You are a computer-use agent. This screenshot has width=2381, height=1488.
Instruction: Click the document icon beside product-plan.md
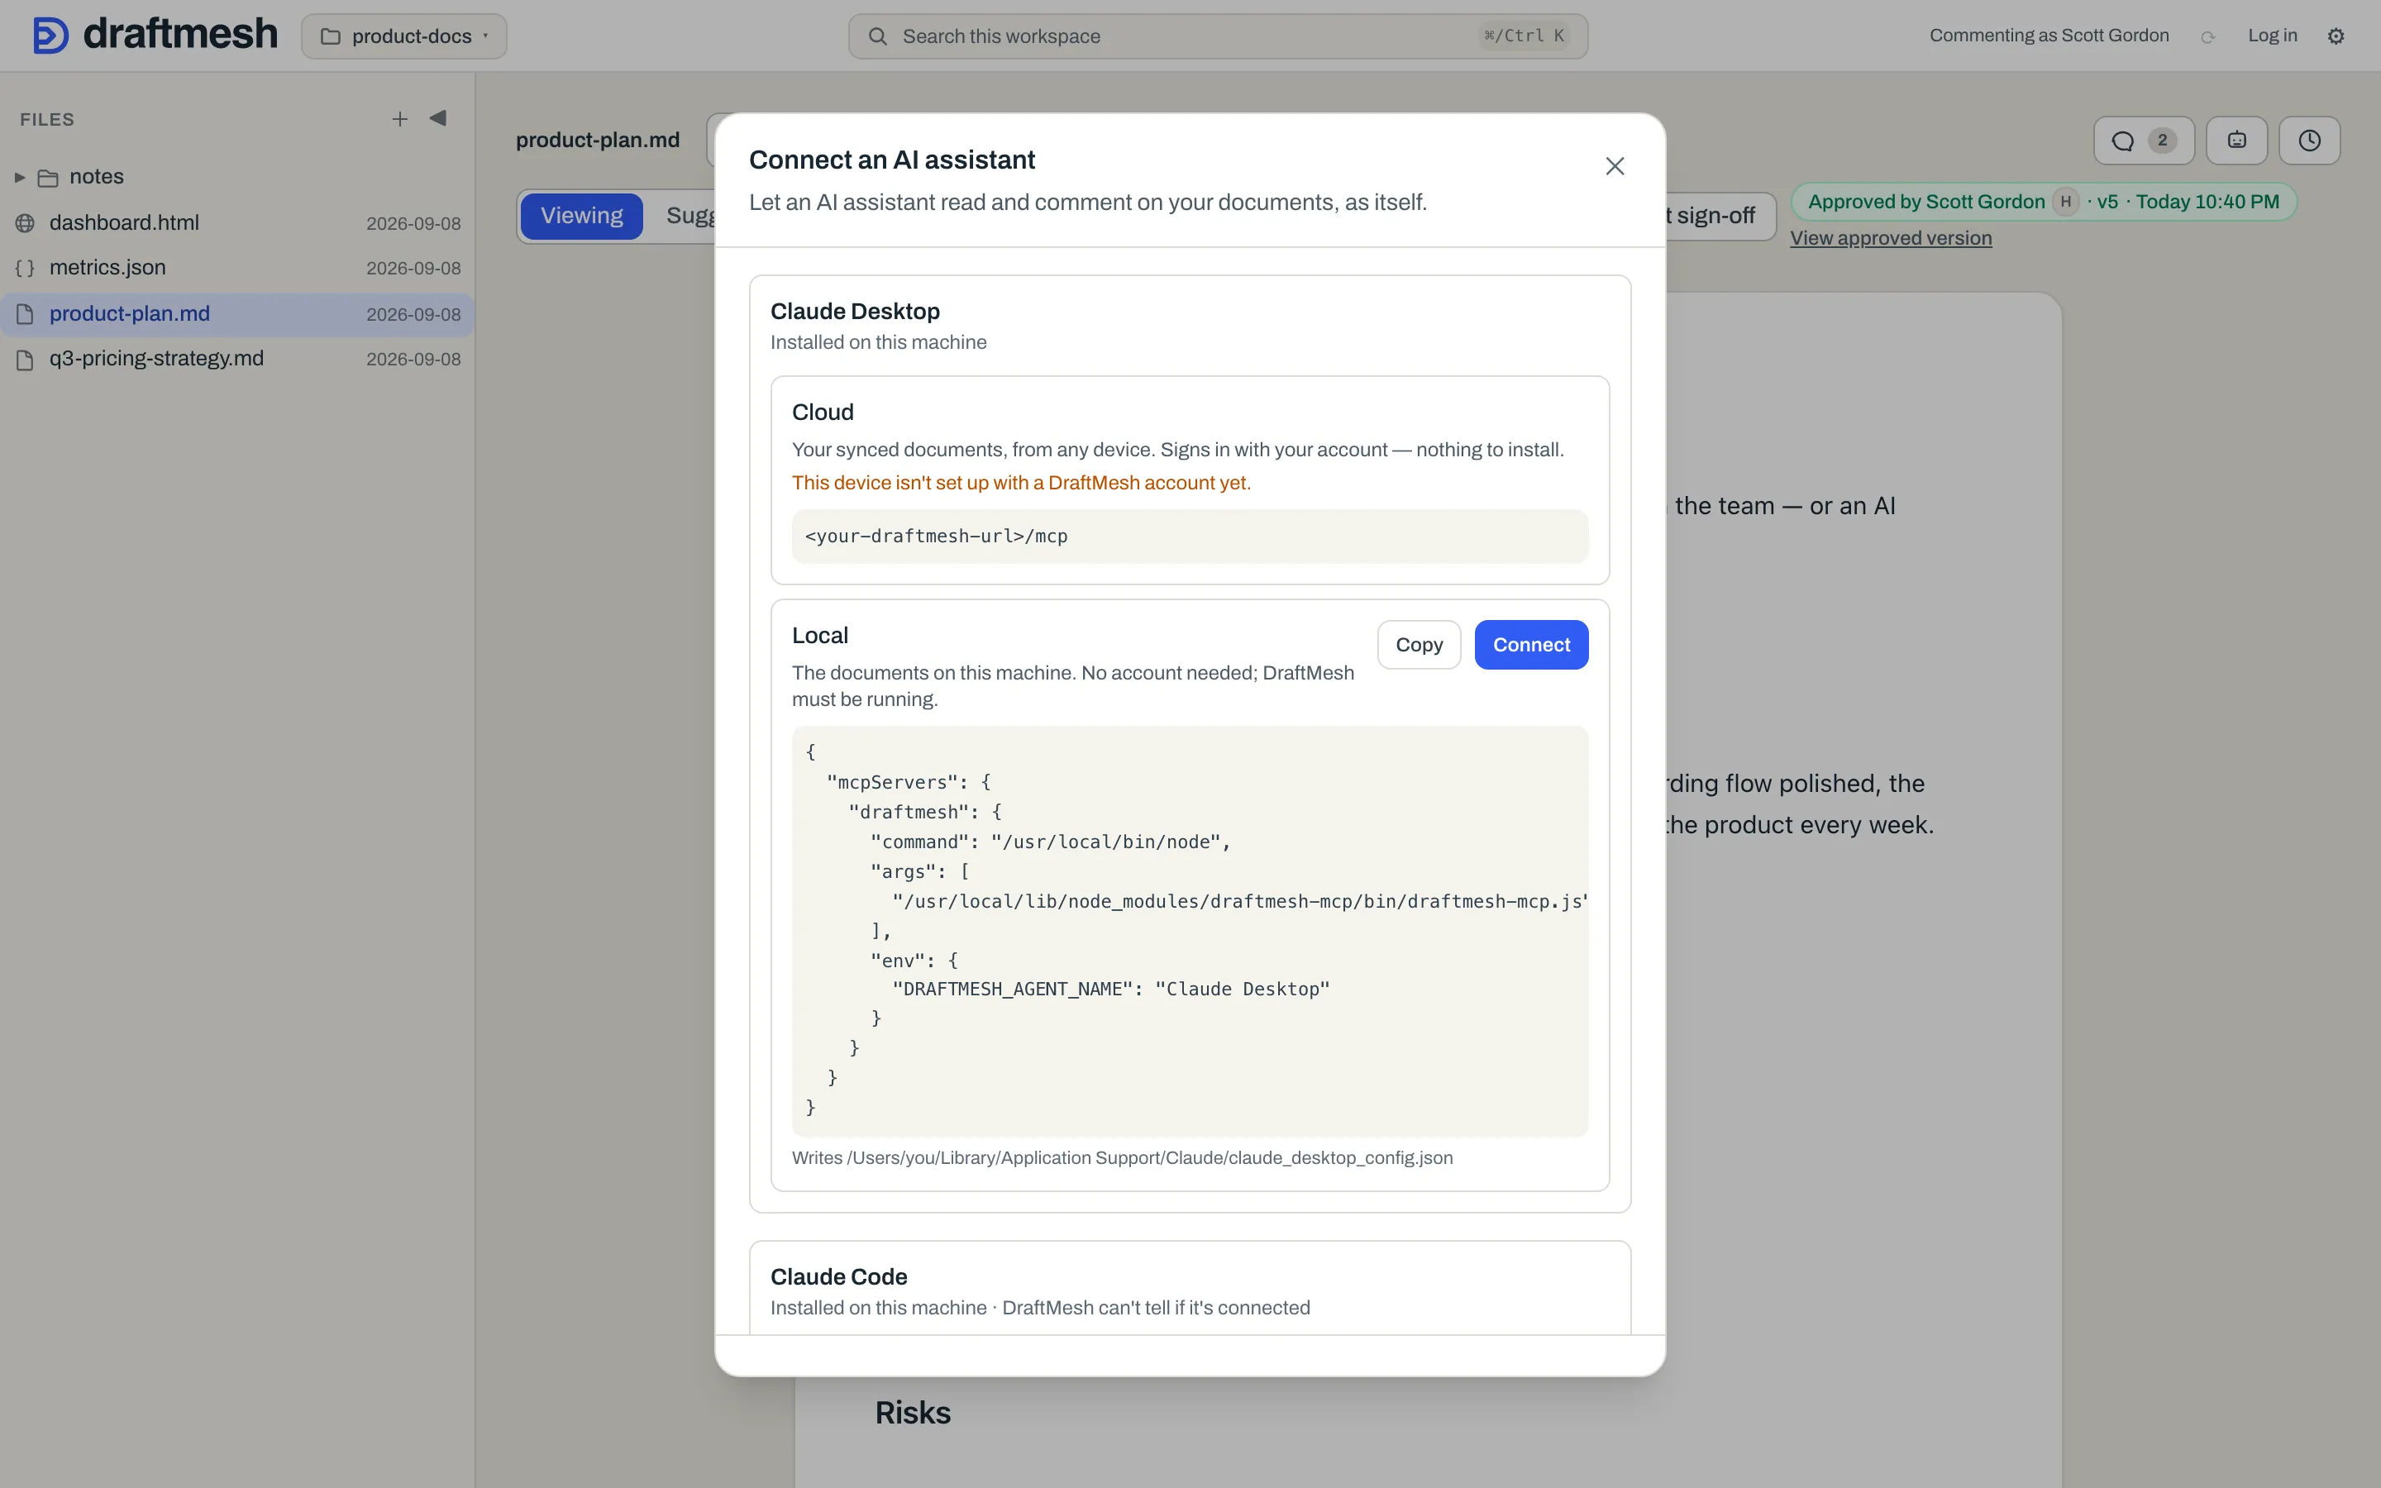click(26, 315)
